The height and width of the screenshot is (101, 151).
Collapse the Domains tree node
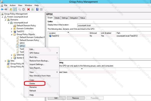pyautogui.click(x=5, y=20)
